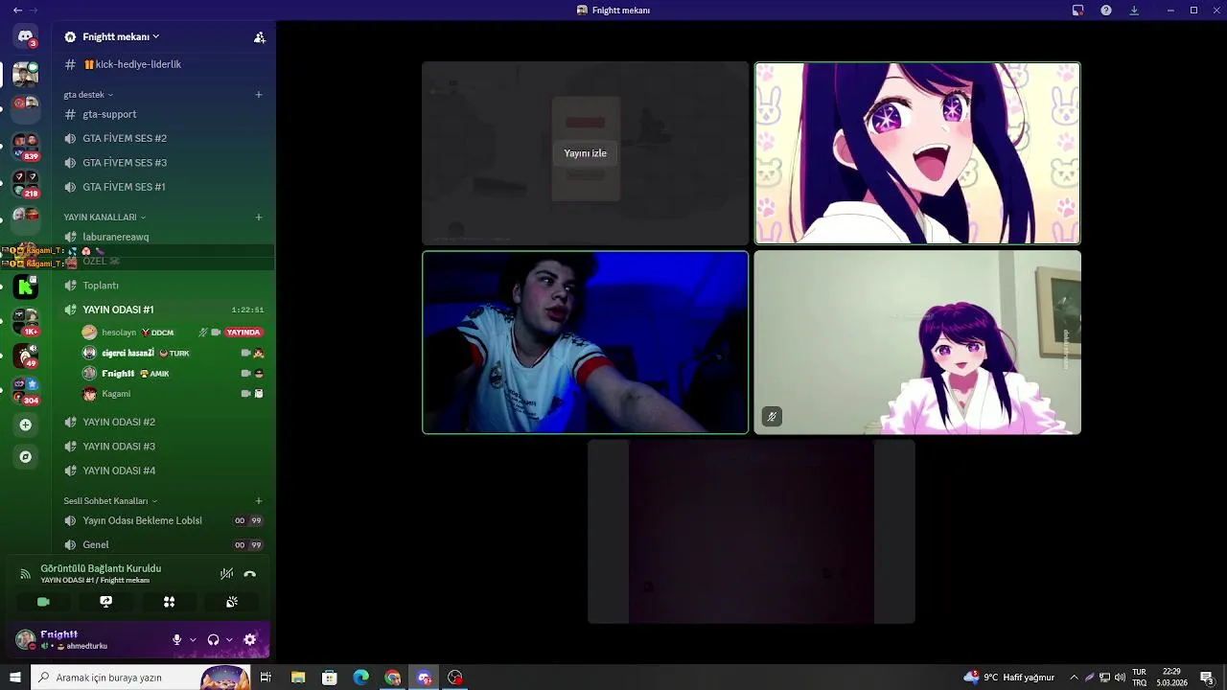This screenshot has height=690, width=1227.
Task: Open the gta-support text channel
Action: 163,114
